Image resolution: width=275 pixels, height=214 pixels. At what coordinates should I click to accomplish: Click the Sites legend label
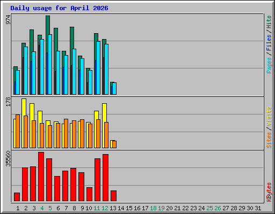tap(269, 140)
